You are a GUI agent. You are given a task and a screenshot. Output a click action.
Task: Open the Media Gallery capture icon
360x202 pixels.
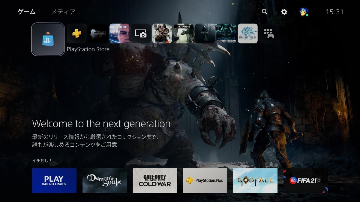tap(141, 34)
